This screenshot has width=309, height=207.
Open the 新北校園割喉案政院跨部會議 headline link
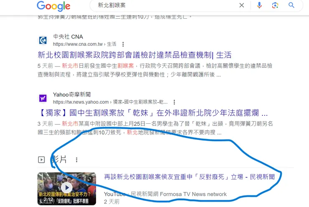click(x=134, y=55)
